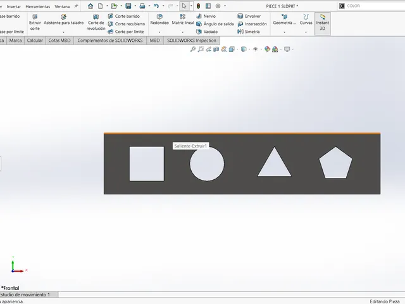Choose the Corte barrido tool
This screenshot has height=304, width=405.
pos(124,16)
